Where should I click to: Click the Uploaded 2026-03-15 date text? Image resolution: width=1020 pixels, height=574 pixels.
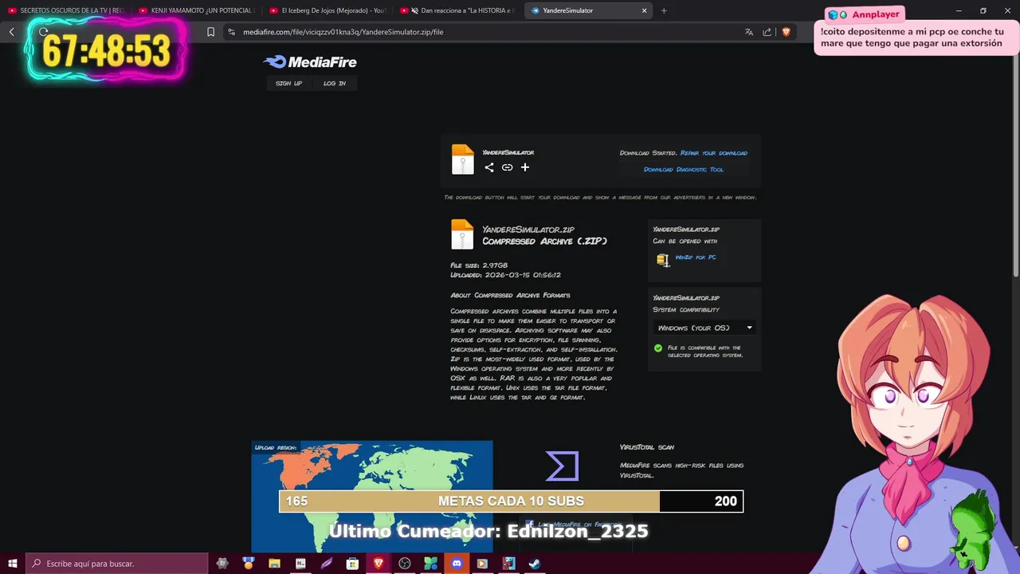click(505, 275)
